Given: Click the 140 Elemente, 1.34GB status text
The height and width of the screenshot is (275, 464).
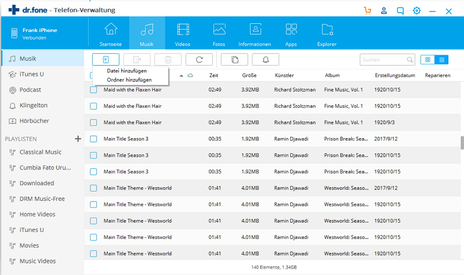Looking at the screenshot, I should click(x=274, y=267).
